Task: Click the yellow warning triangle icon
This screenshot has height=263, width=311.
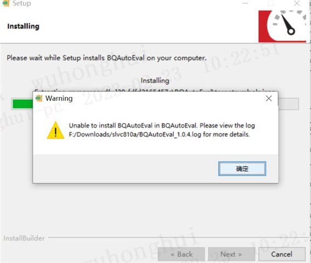Action: coord(55,130)
